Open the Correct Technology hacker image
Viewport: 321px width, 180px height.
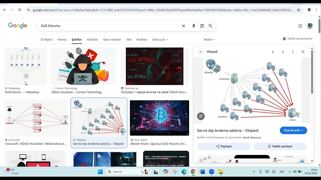pyautogui.click(x=83, y=66)
